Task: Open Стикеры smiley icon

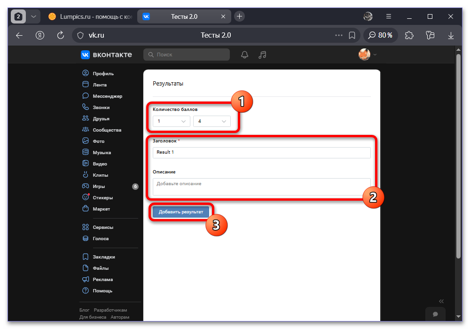Action: coord(86,197)
